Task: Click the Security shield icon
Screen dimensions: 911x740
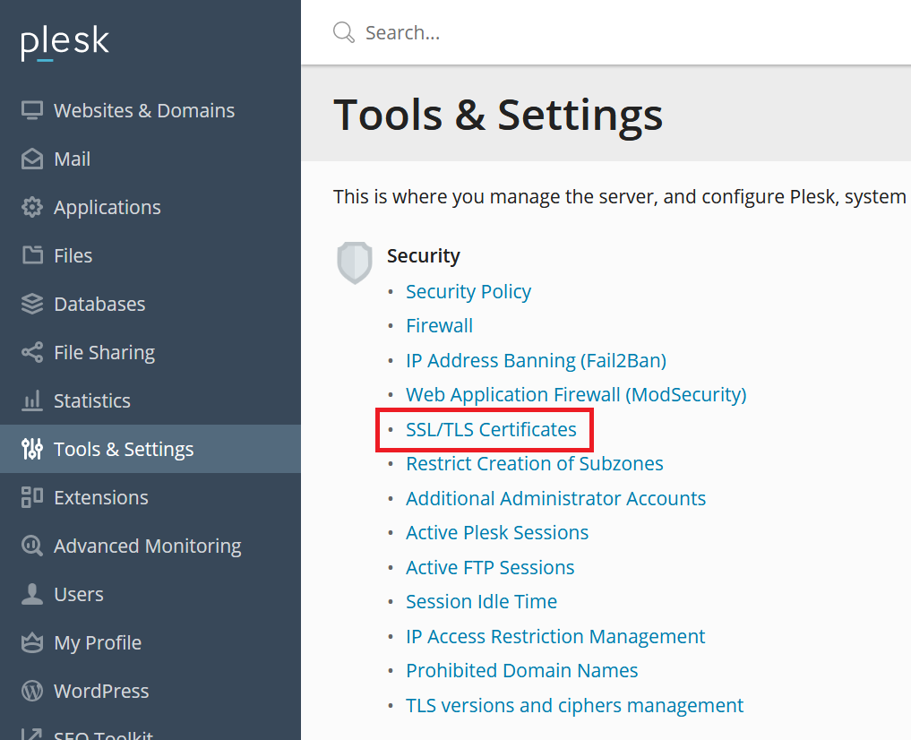Action: [354, 262]
